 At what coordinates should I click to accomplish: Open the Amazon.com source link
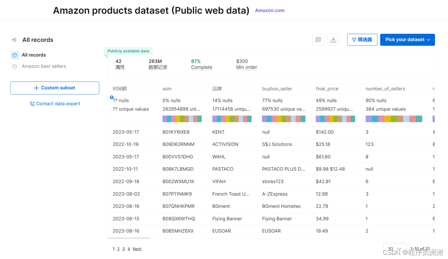point(269,10)
